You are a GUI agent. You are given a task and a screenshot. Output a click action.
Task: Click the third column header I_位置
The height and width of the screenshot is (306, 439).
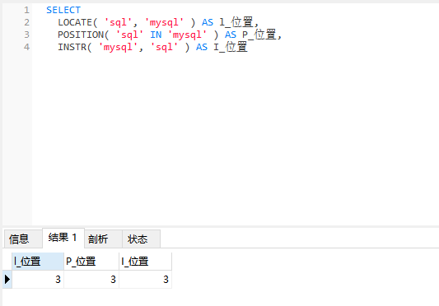[x=145, y=262]
